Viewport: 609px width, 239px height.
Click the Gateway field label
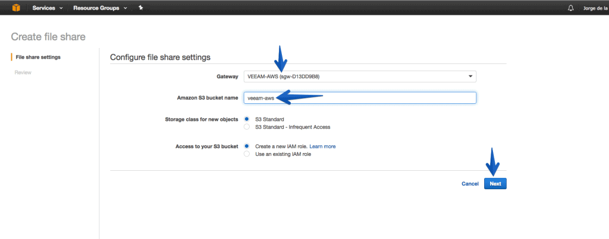[227, 77]
